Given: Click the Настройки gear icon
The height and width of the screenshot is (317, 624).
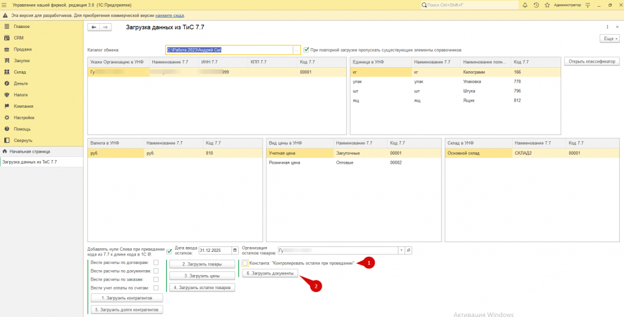Looking at the screenshot, I should coord(6,117).
